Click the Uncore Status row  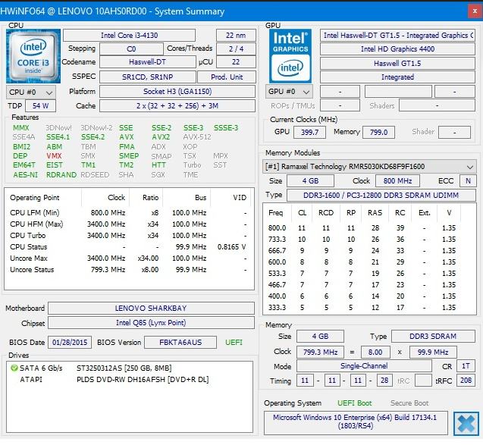(x=129, y=270)
